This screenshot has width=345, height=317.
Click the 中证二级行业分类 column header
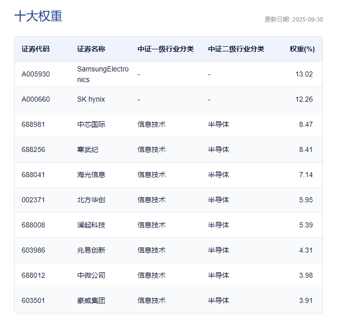tap(236, 49)
